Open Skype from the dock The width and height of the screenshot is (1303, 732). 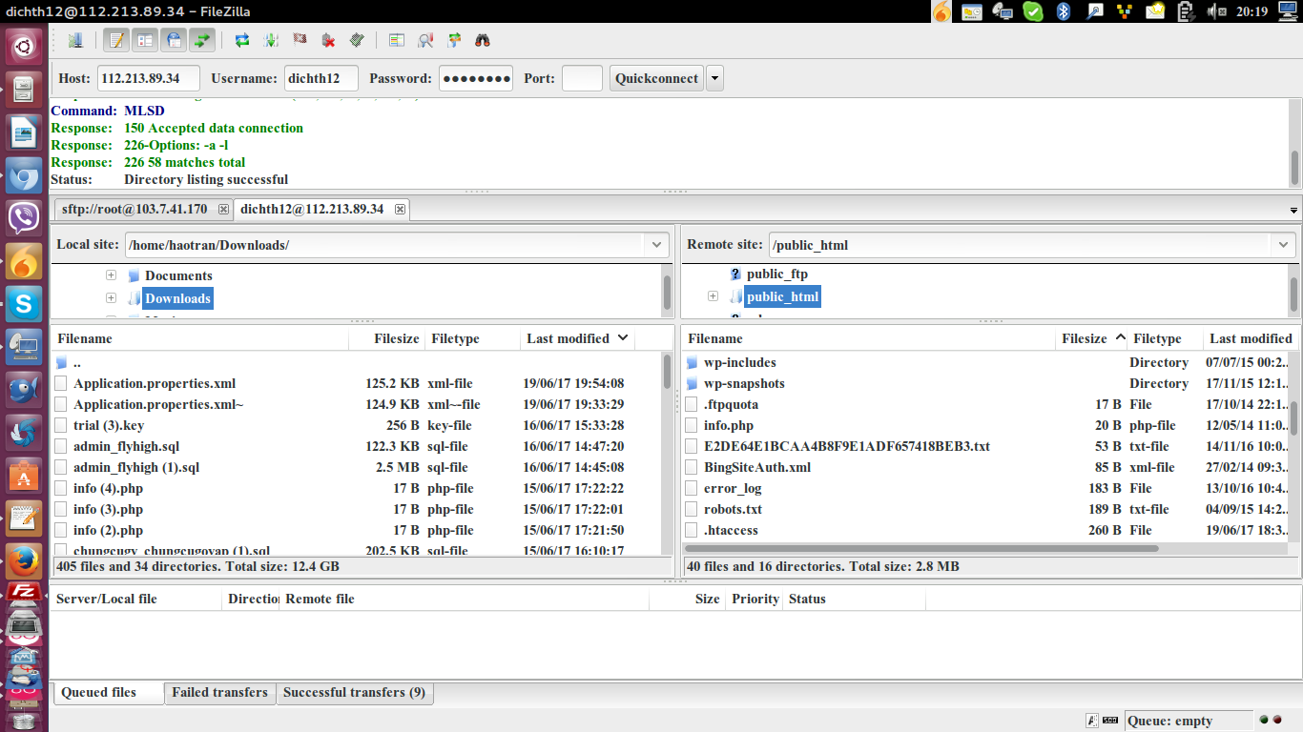coord(24,304)
